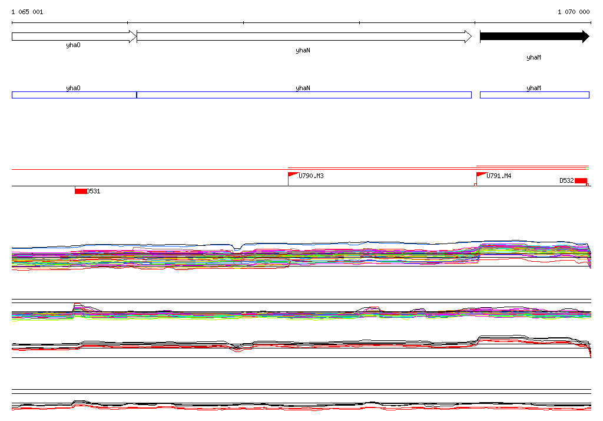
Task: Click the blue yhaM annotation box
Action: coord(535,95)
